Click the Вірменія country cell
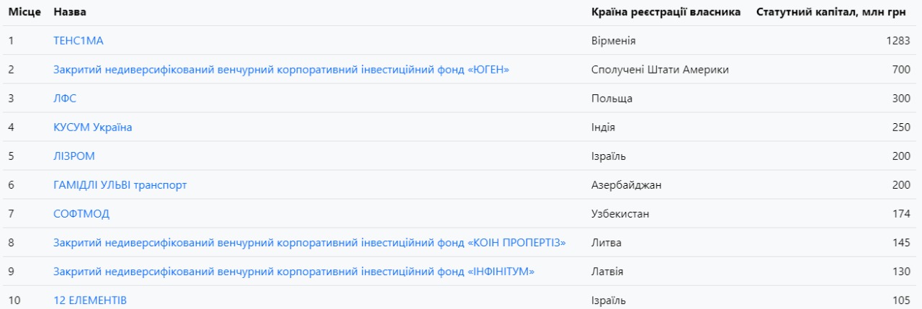The image size is (922, 309). tap(613, 41)
